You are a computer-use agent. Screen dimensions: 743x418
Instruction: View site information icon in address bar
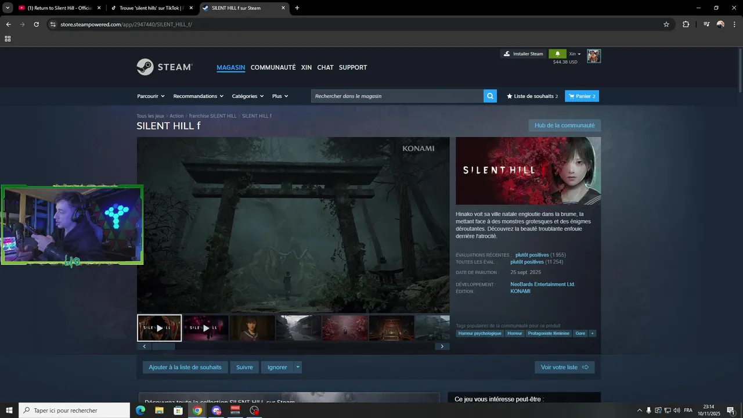53,24
